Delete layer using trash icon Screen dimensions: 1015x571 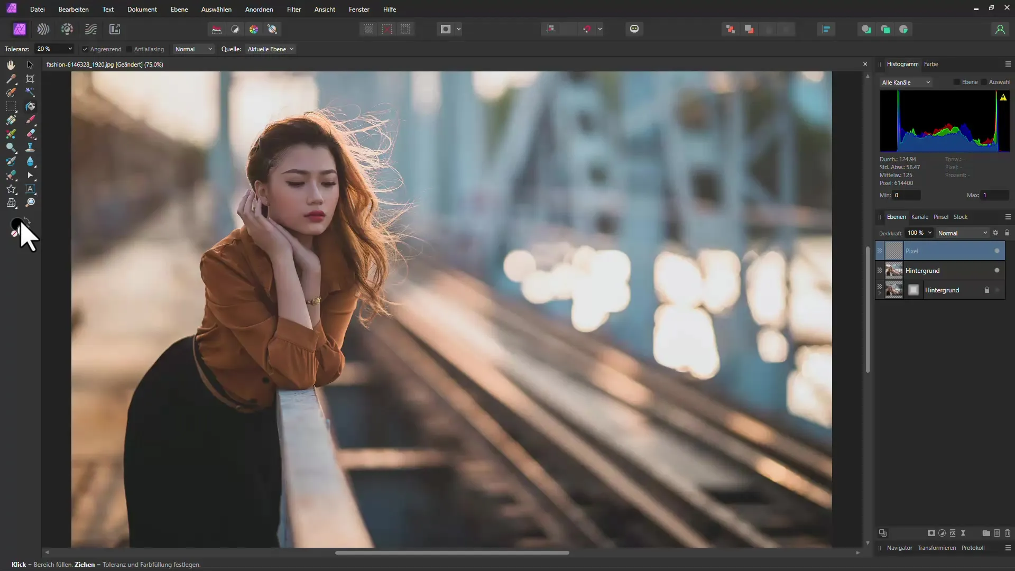pos(1008,533)
